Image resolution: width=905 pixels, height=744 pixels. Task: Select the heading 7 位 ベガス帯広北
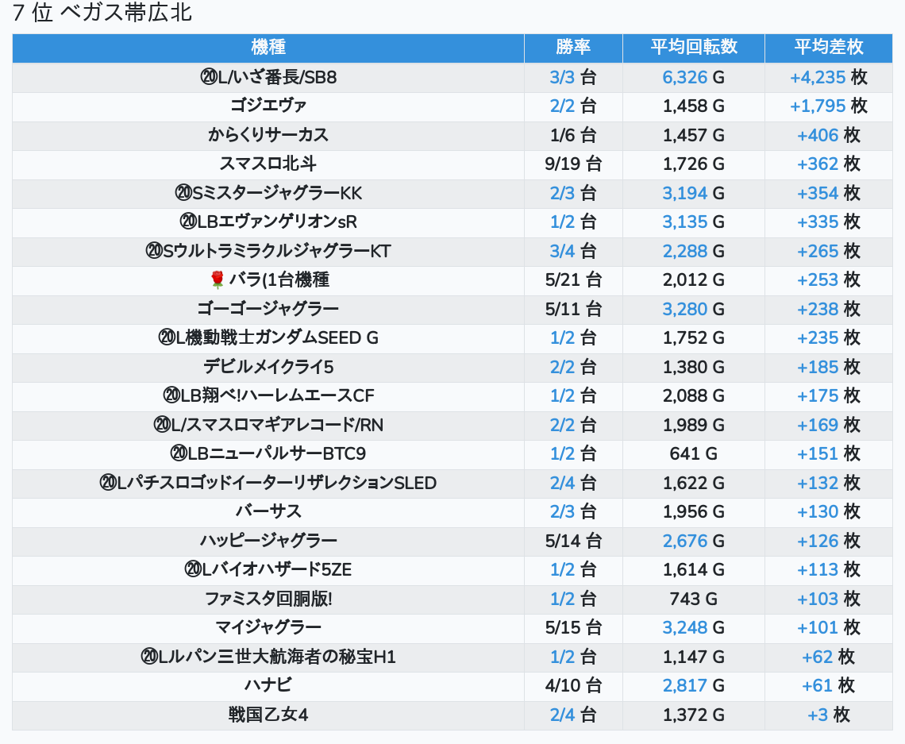(x=102, y=12)
